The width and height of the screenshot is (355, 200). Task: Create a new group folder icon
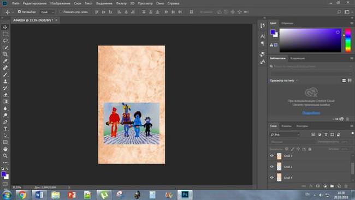point(332,186)
